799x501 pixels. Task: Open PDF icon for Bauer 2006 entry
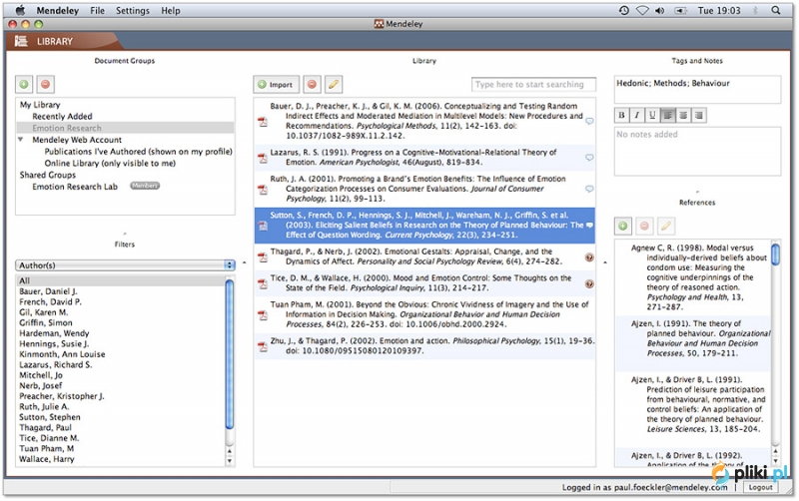[x=263, y=122]
